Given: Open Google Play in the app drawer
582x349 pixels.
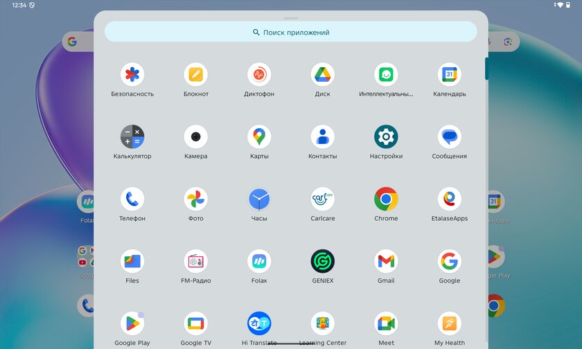Looking at the screenshot, I should (132, 324).
